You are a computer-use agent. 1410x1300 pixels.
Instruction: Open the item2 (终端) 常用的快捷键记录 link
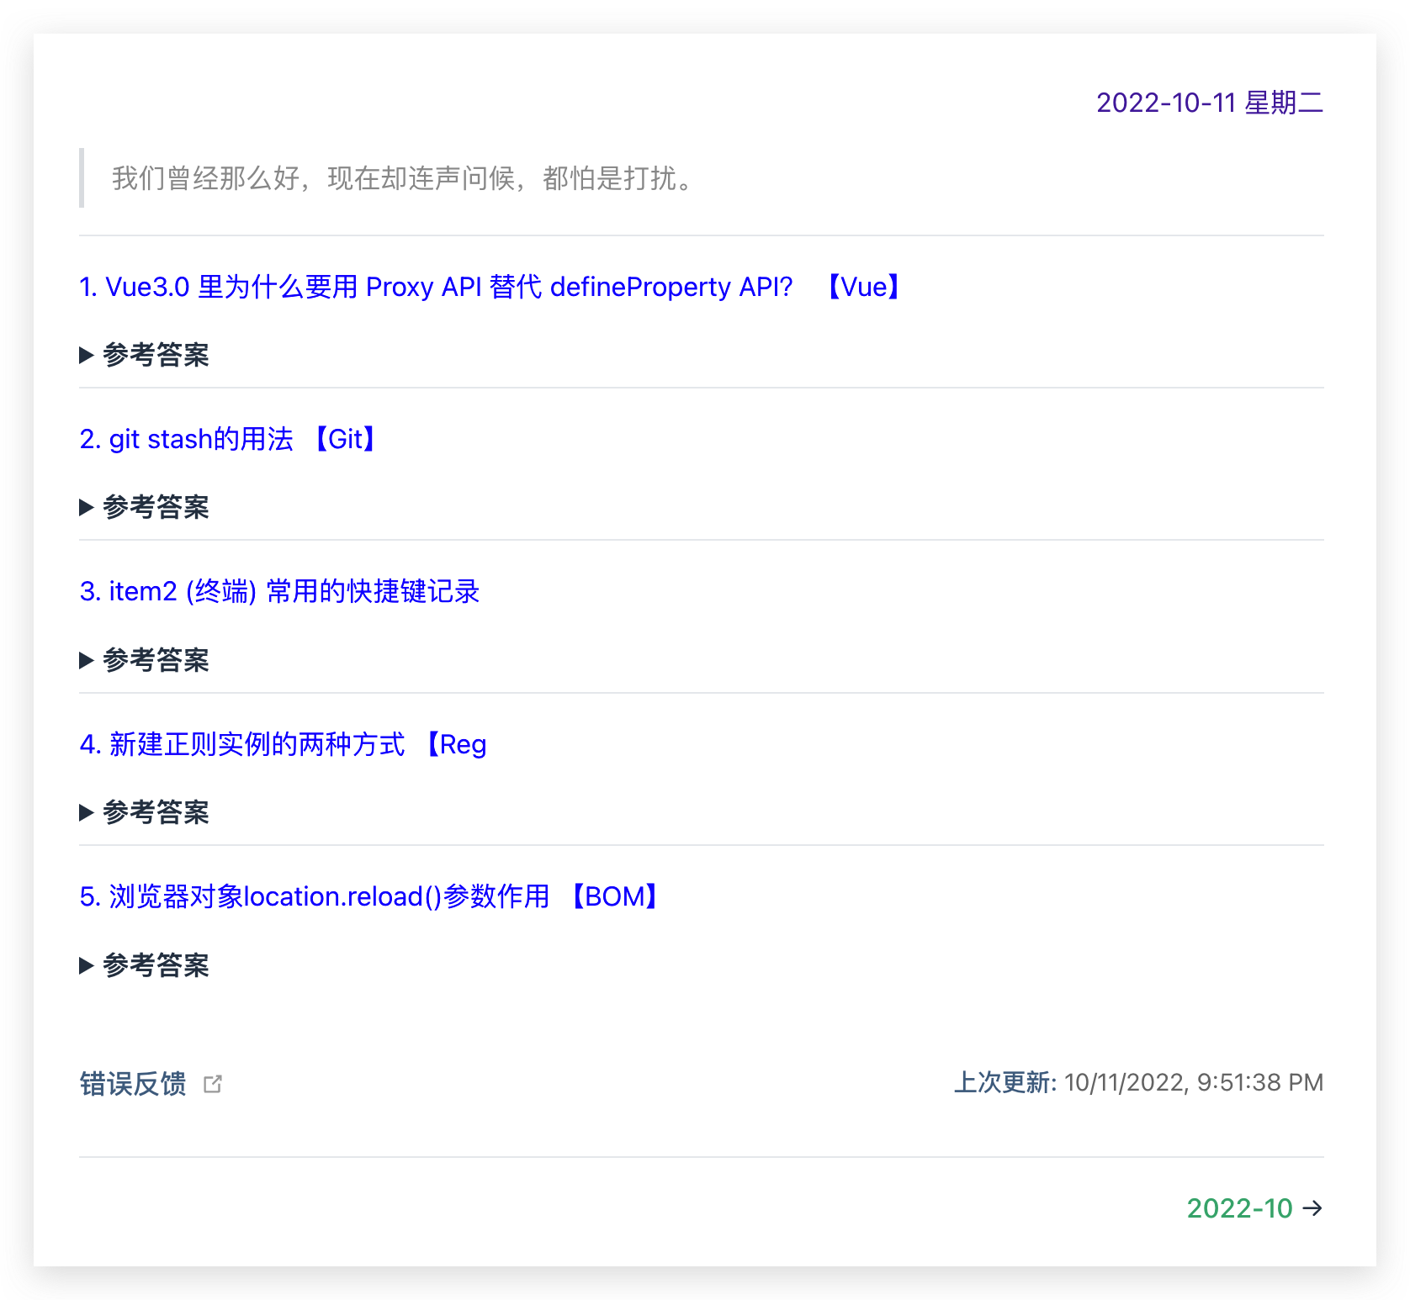279,591
